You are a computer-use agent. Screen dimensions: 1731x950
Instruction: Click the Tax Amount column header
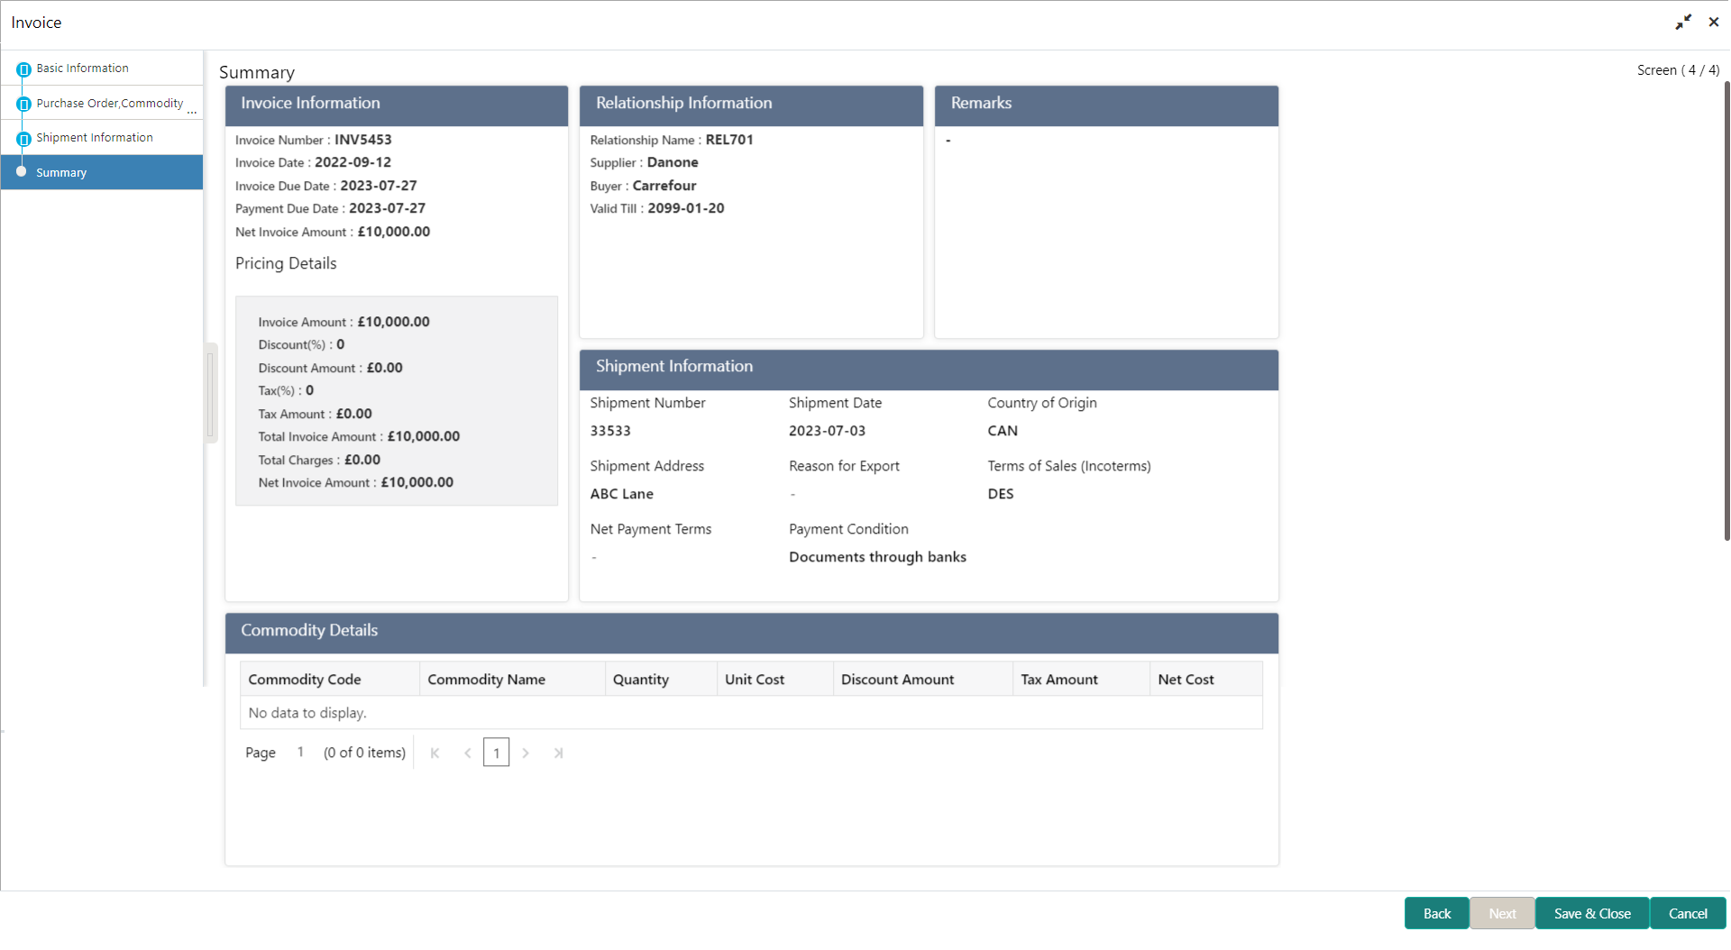coord(1082,680)
